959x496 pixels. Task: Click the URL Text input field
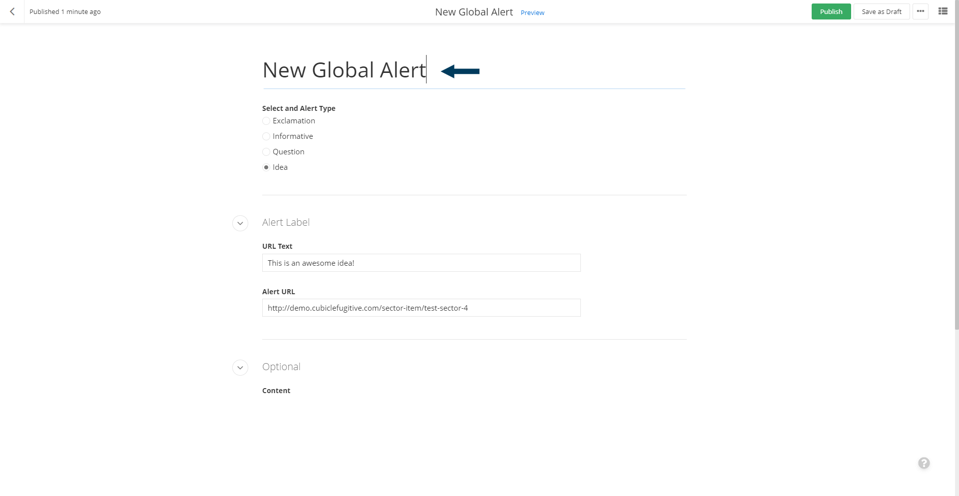[x=421, y=263]
